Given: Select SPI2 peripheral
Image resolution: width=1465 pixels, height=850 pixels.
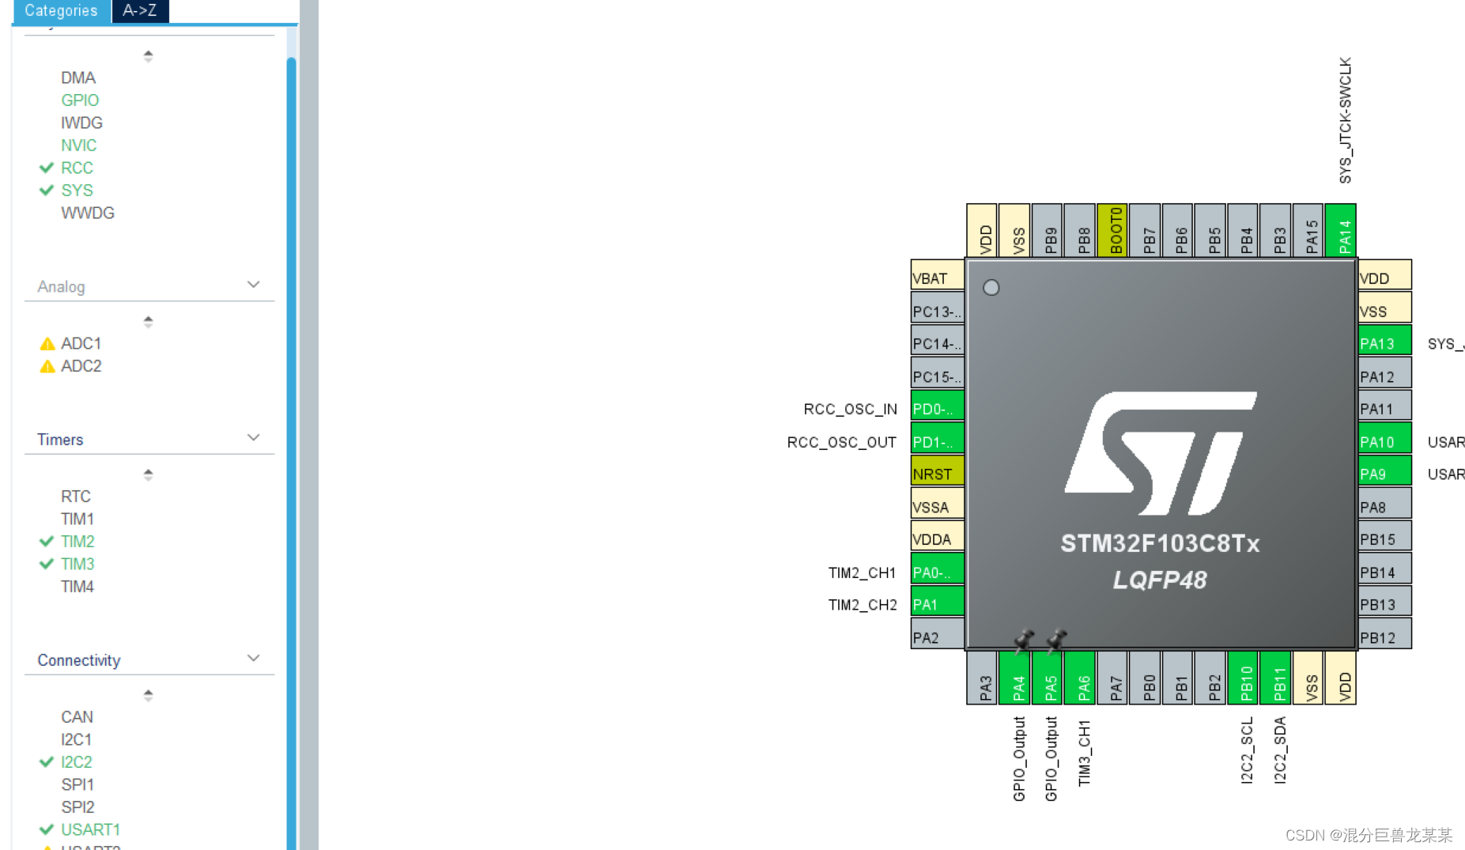Looking at the screenshot, I should (77, 807).
